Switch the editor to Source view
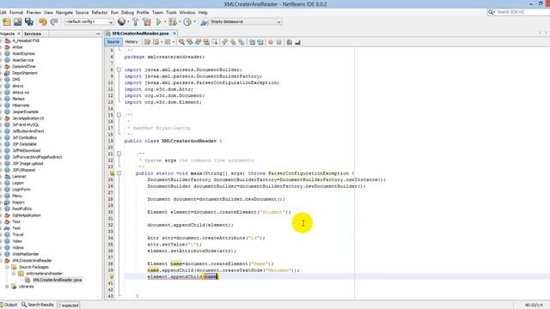The height and width of the screenshot is (309, 550). coord(113,42)
